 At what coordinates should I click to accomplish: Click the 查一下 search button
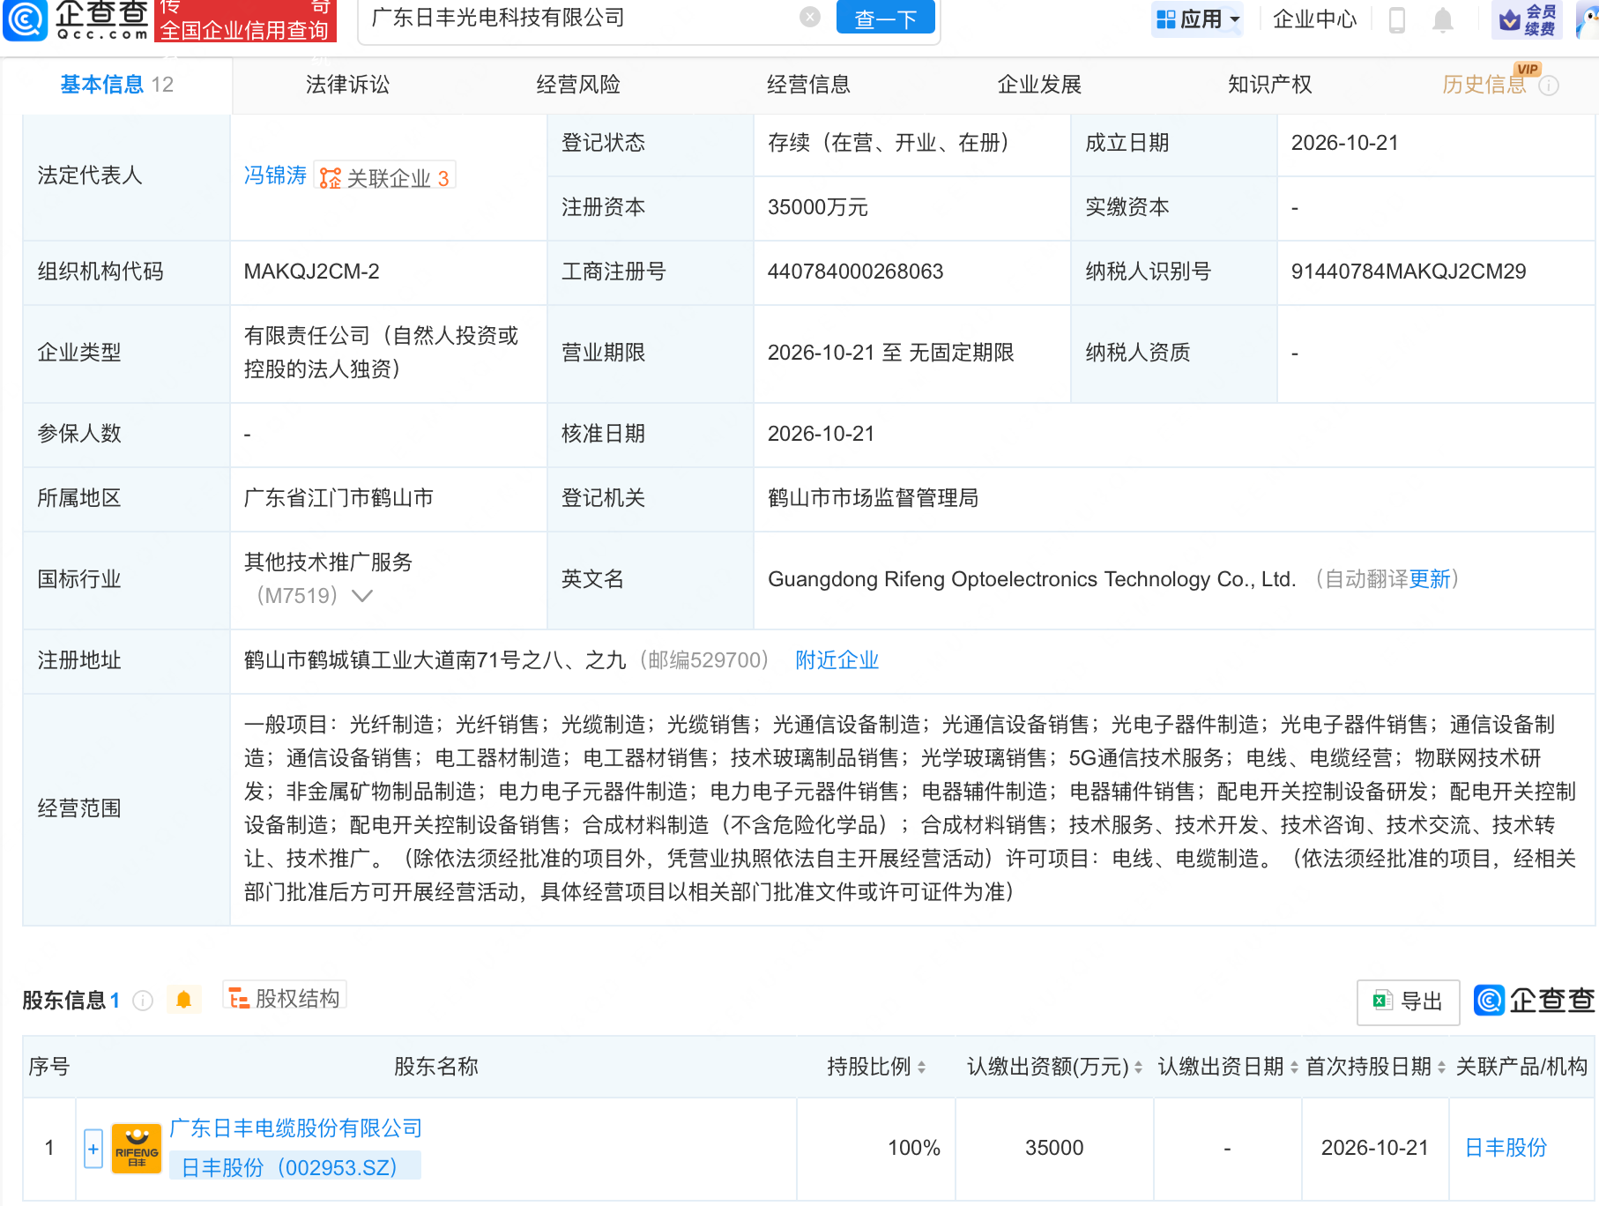(x=885, y=18)
